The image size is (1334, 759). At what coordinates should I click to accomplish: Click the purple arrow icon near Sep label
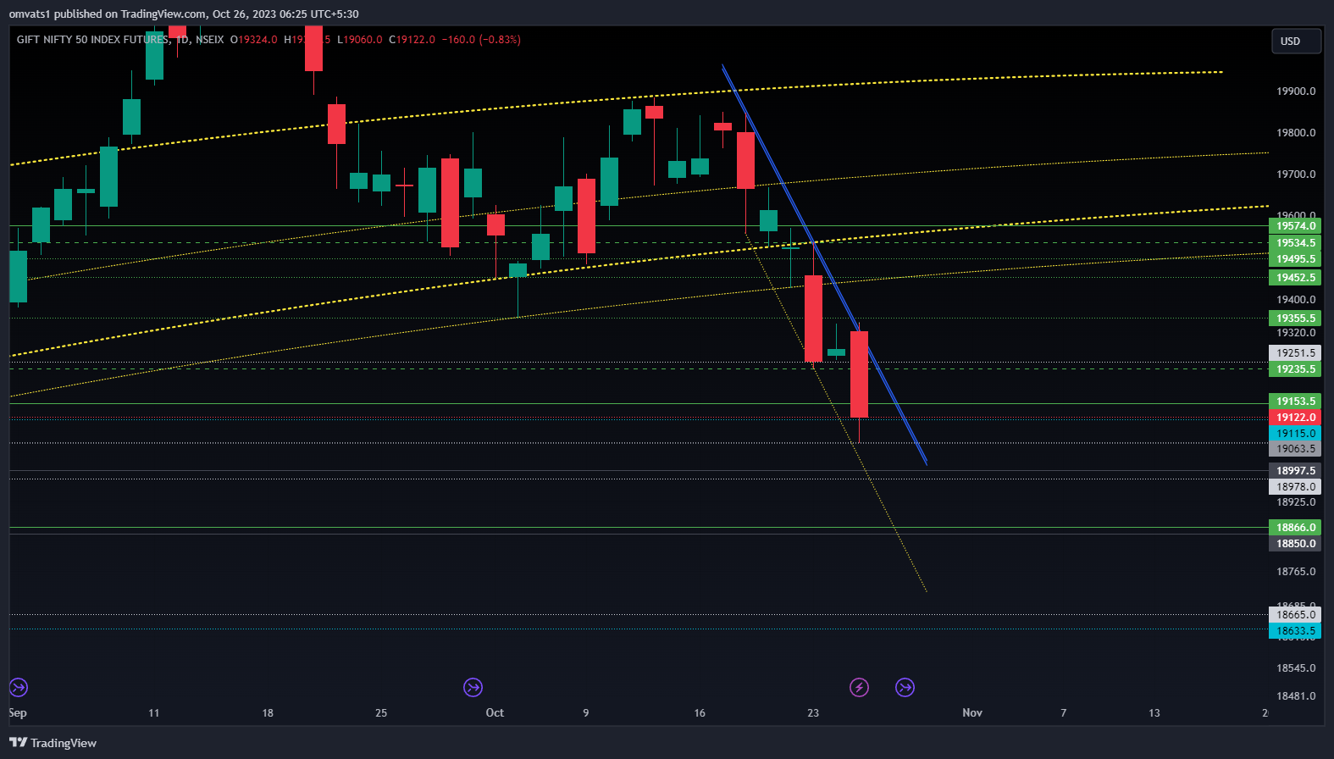[19, 687]
